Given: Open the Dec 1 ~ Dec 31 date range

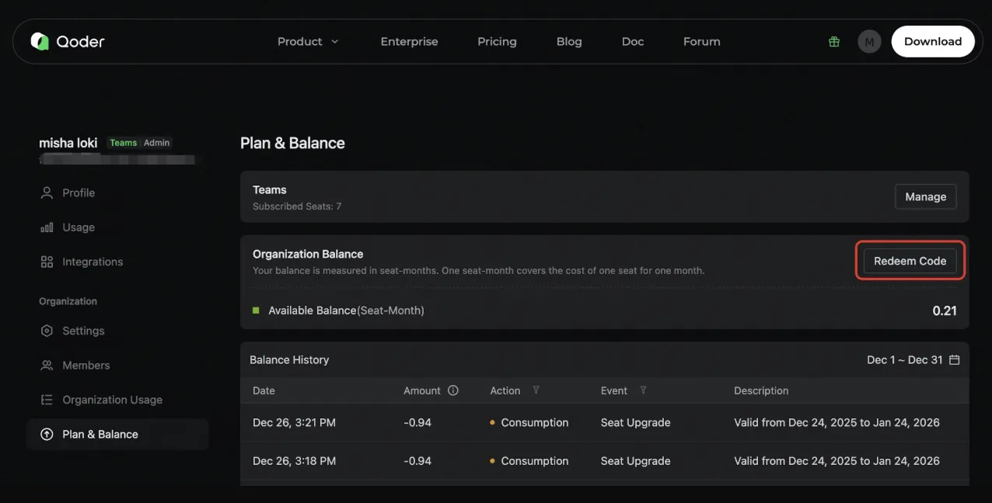Looking at the screenshot, I should [913, 359].
